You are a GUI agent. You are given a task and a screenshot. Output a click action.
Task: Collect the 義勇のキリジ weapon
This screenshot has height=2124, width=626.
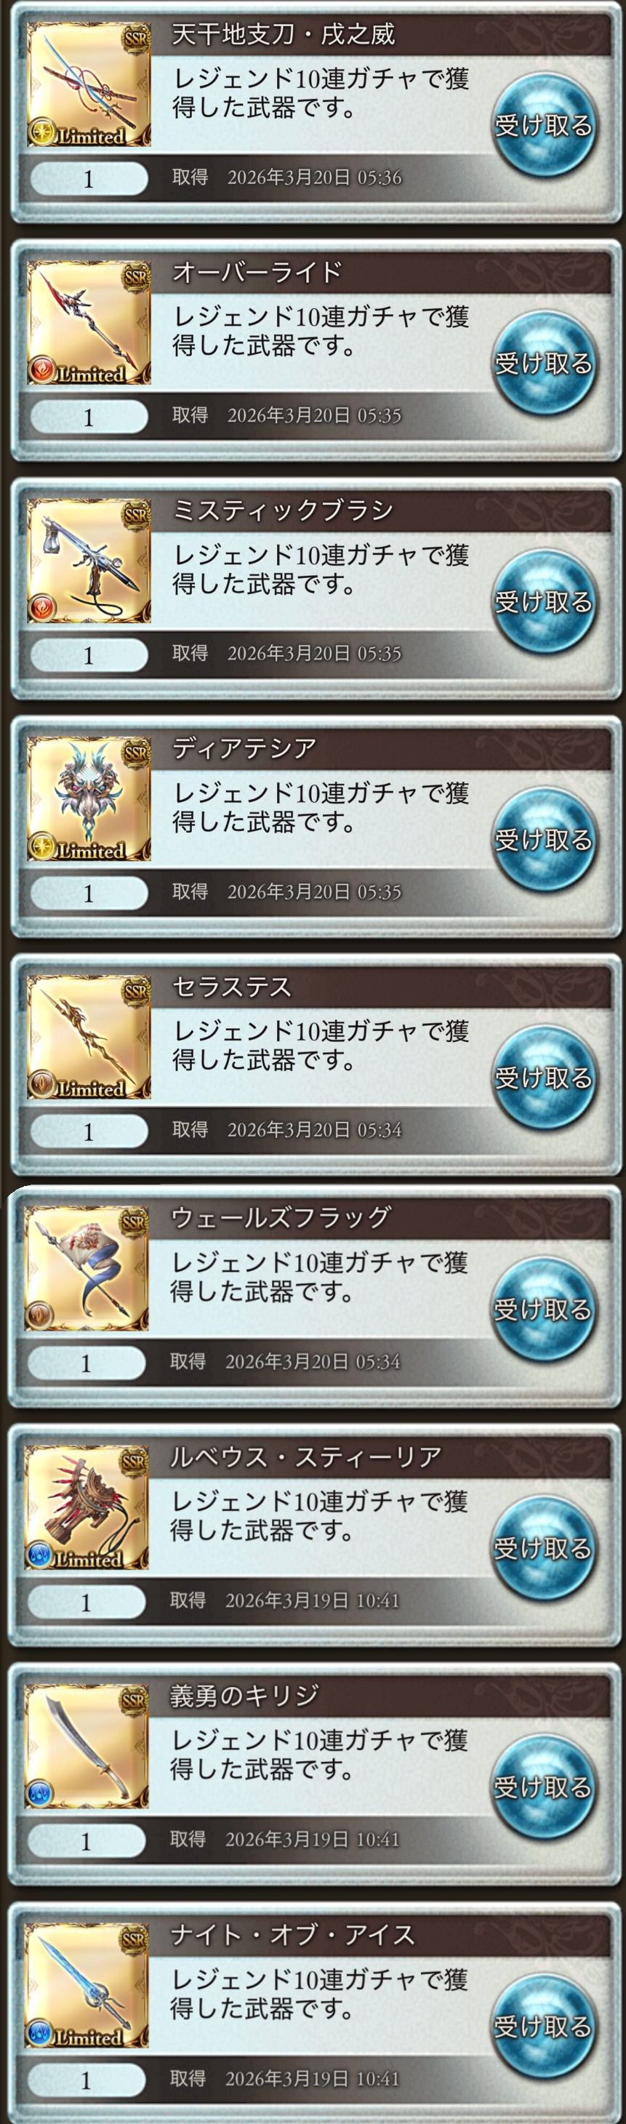(542, 1787)
